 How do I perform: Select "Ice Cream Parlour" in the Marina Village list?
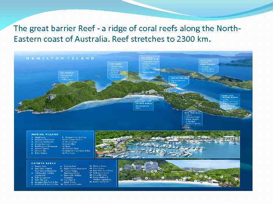click(x=74, y=140)
